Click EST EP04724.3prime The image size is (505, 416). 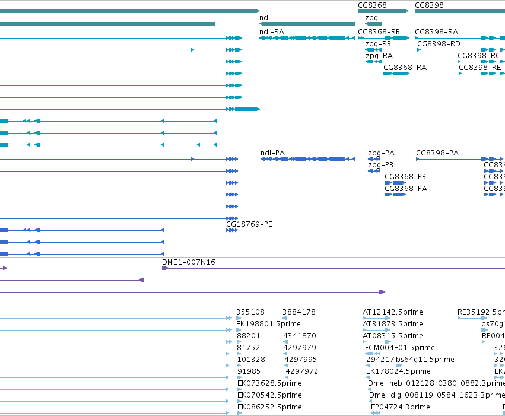pos(401,407)
